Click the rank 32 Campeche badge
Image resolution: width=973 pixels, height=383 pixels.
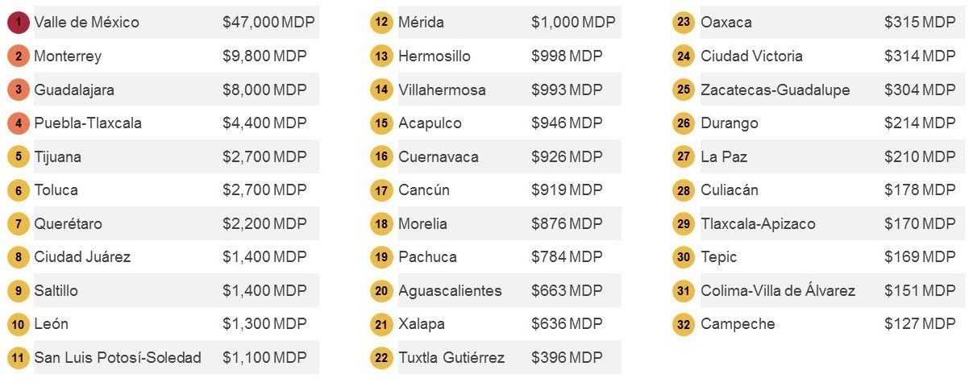(x=684, y=324)
